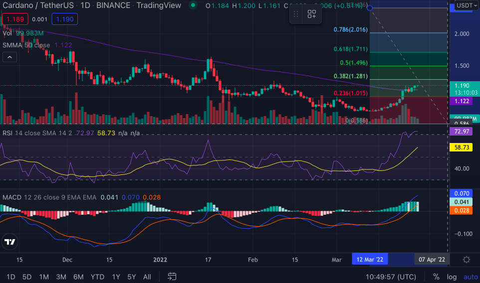The image size is (480, 283).
Task: Select the MACD 12 26 close indicator label
Action: pyautogui.click(x=49, y=197)
